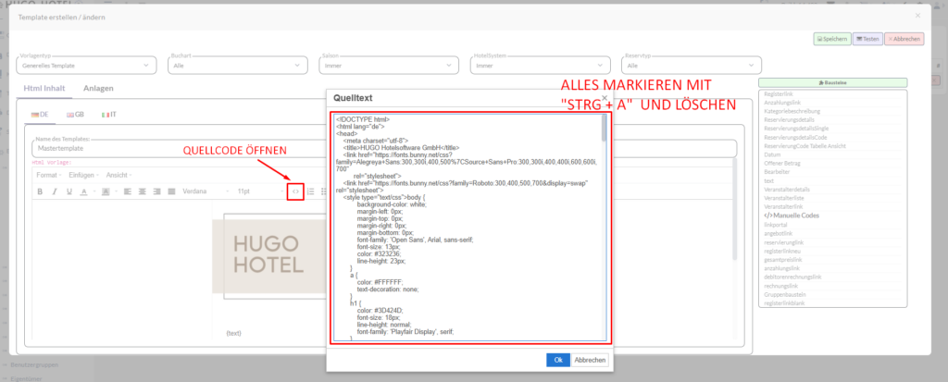Toggle bold formatting in editor toolbar
The width and height of the screenshot is (948, 382).
pyautogui.click(x=40, y=191)
